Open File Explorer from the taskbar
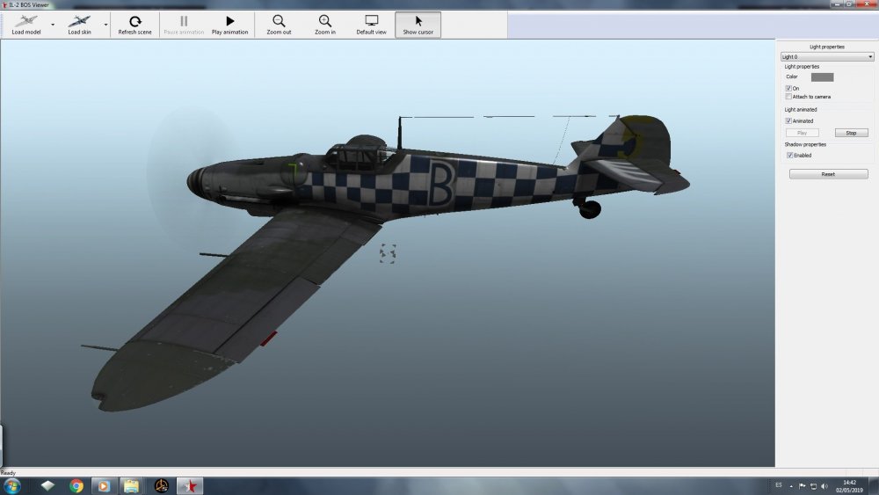The image size is (879, 495). pyautogui.click(x=131, y=485)
